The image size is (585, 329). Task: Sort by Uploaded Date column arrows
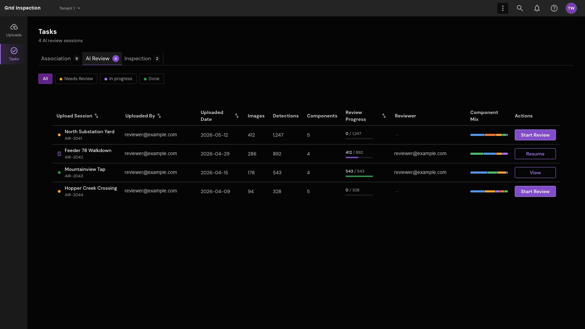pos(237,116)
